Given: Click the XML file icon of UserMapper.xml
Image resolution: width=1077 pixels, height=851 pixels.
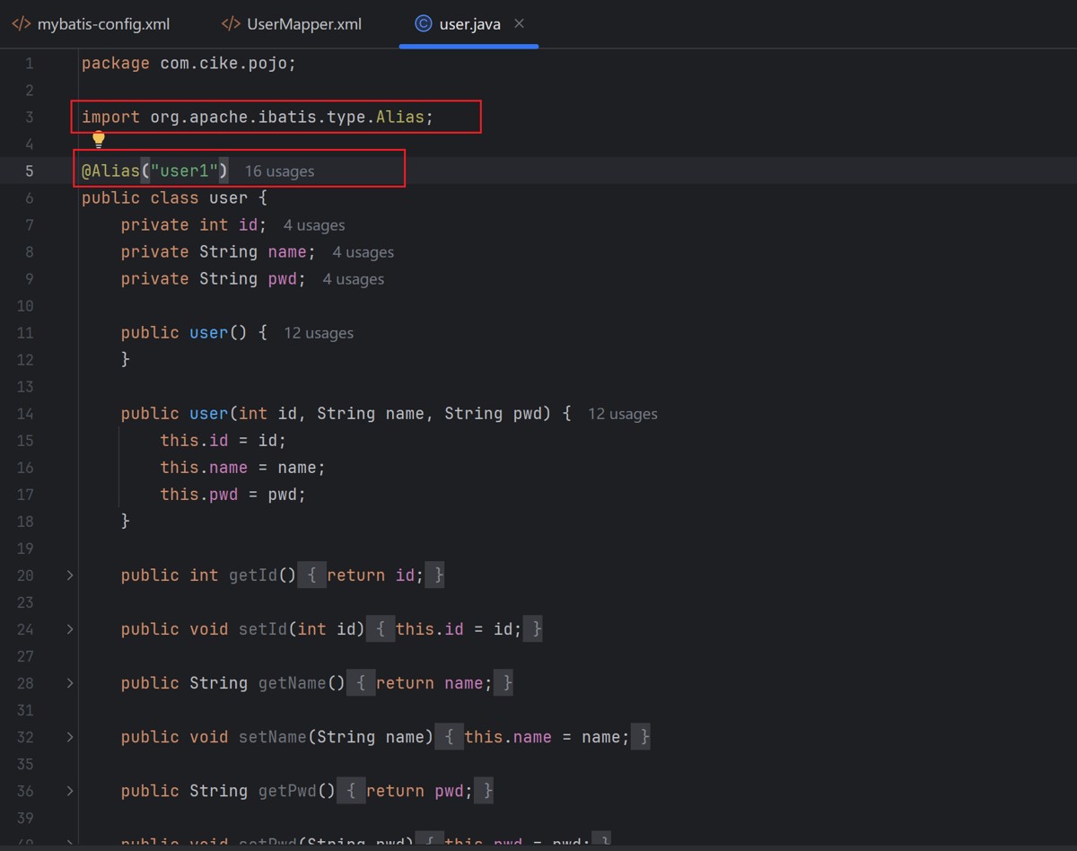Looking at the screenshot, I should click(x=231, y=24).
